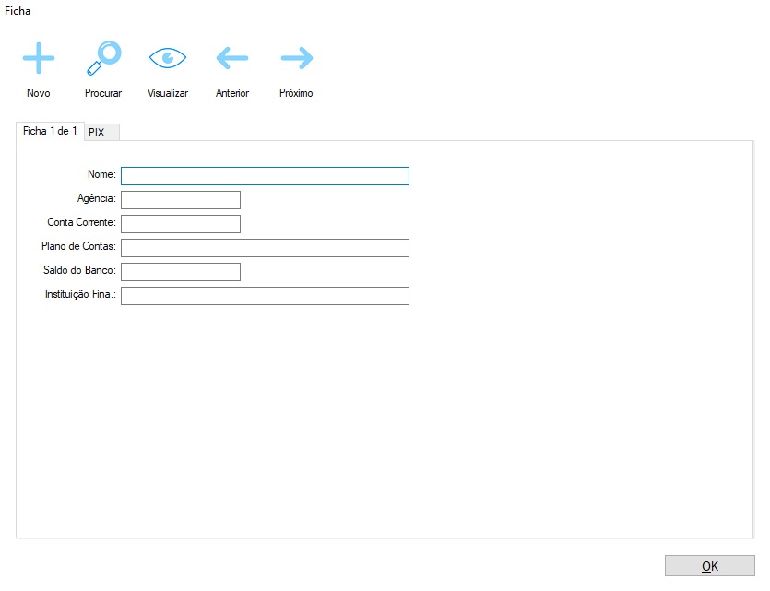
Task: Focus the Saldo do Banco field
Action: 181,272
